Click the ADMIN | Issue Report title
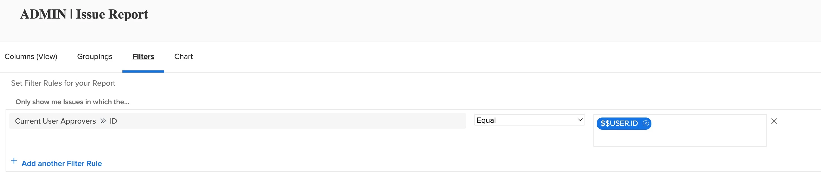The width and height of the screenshot is (821, 189). (x=84, y=14)
